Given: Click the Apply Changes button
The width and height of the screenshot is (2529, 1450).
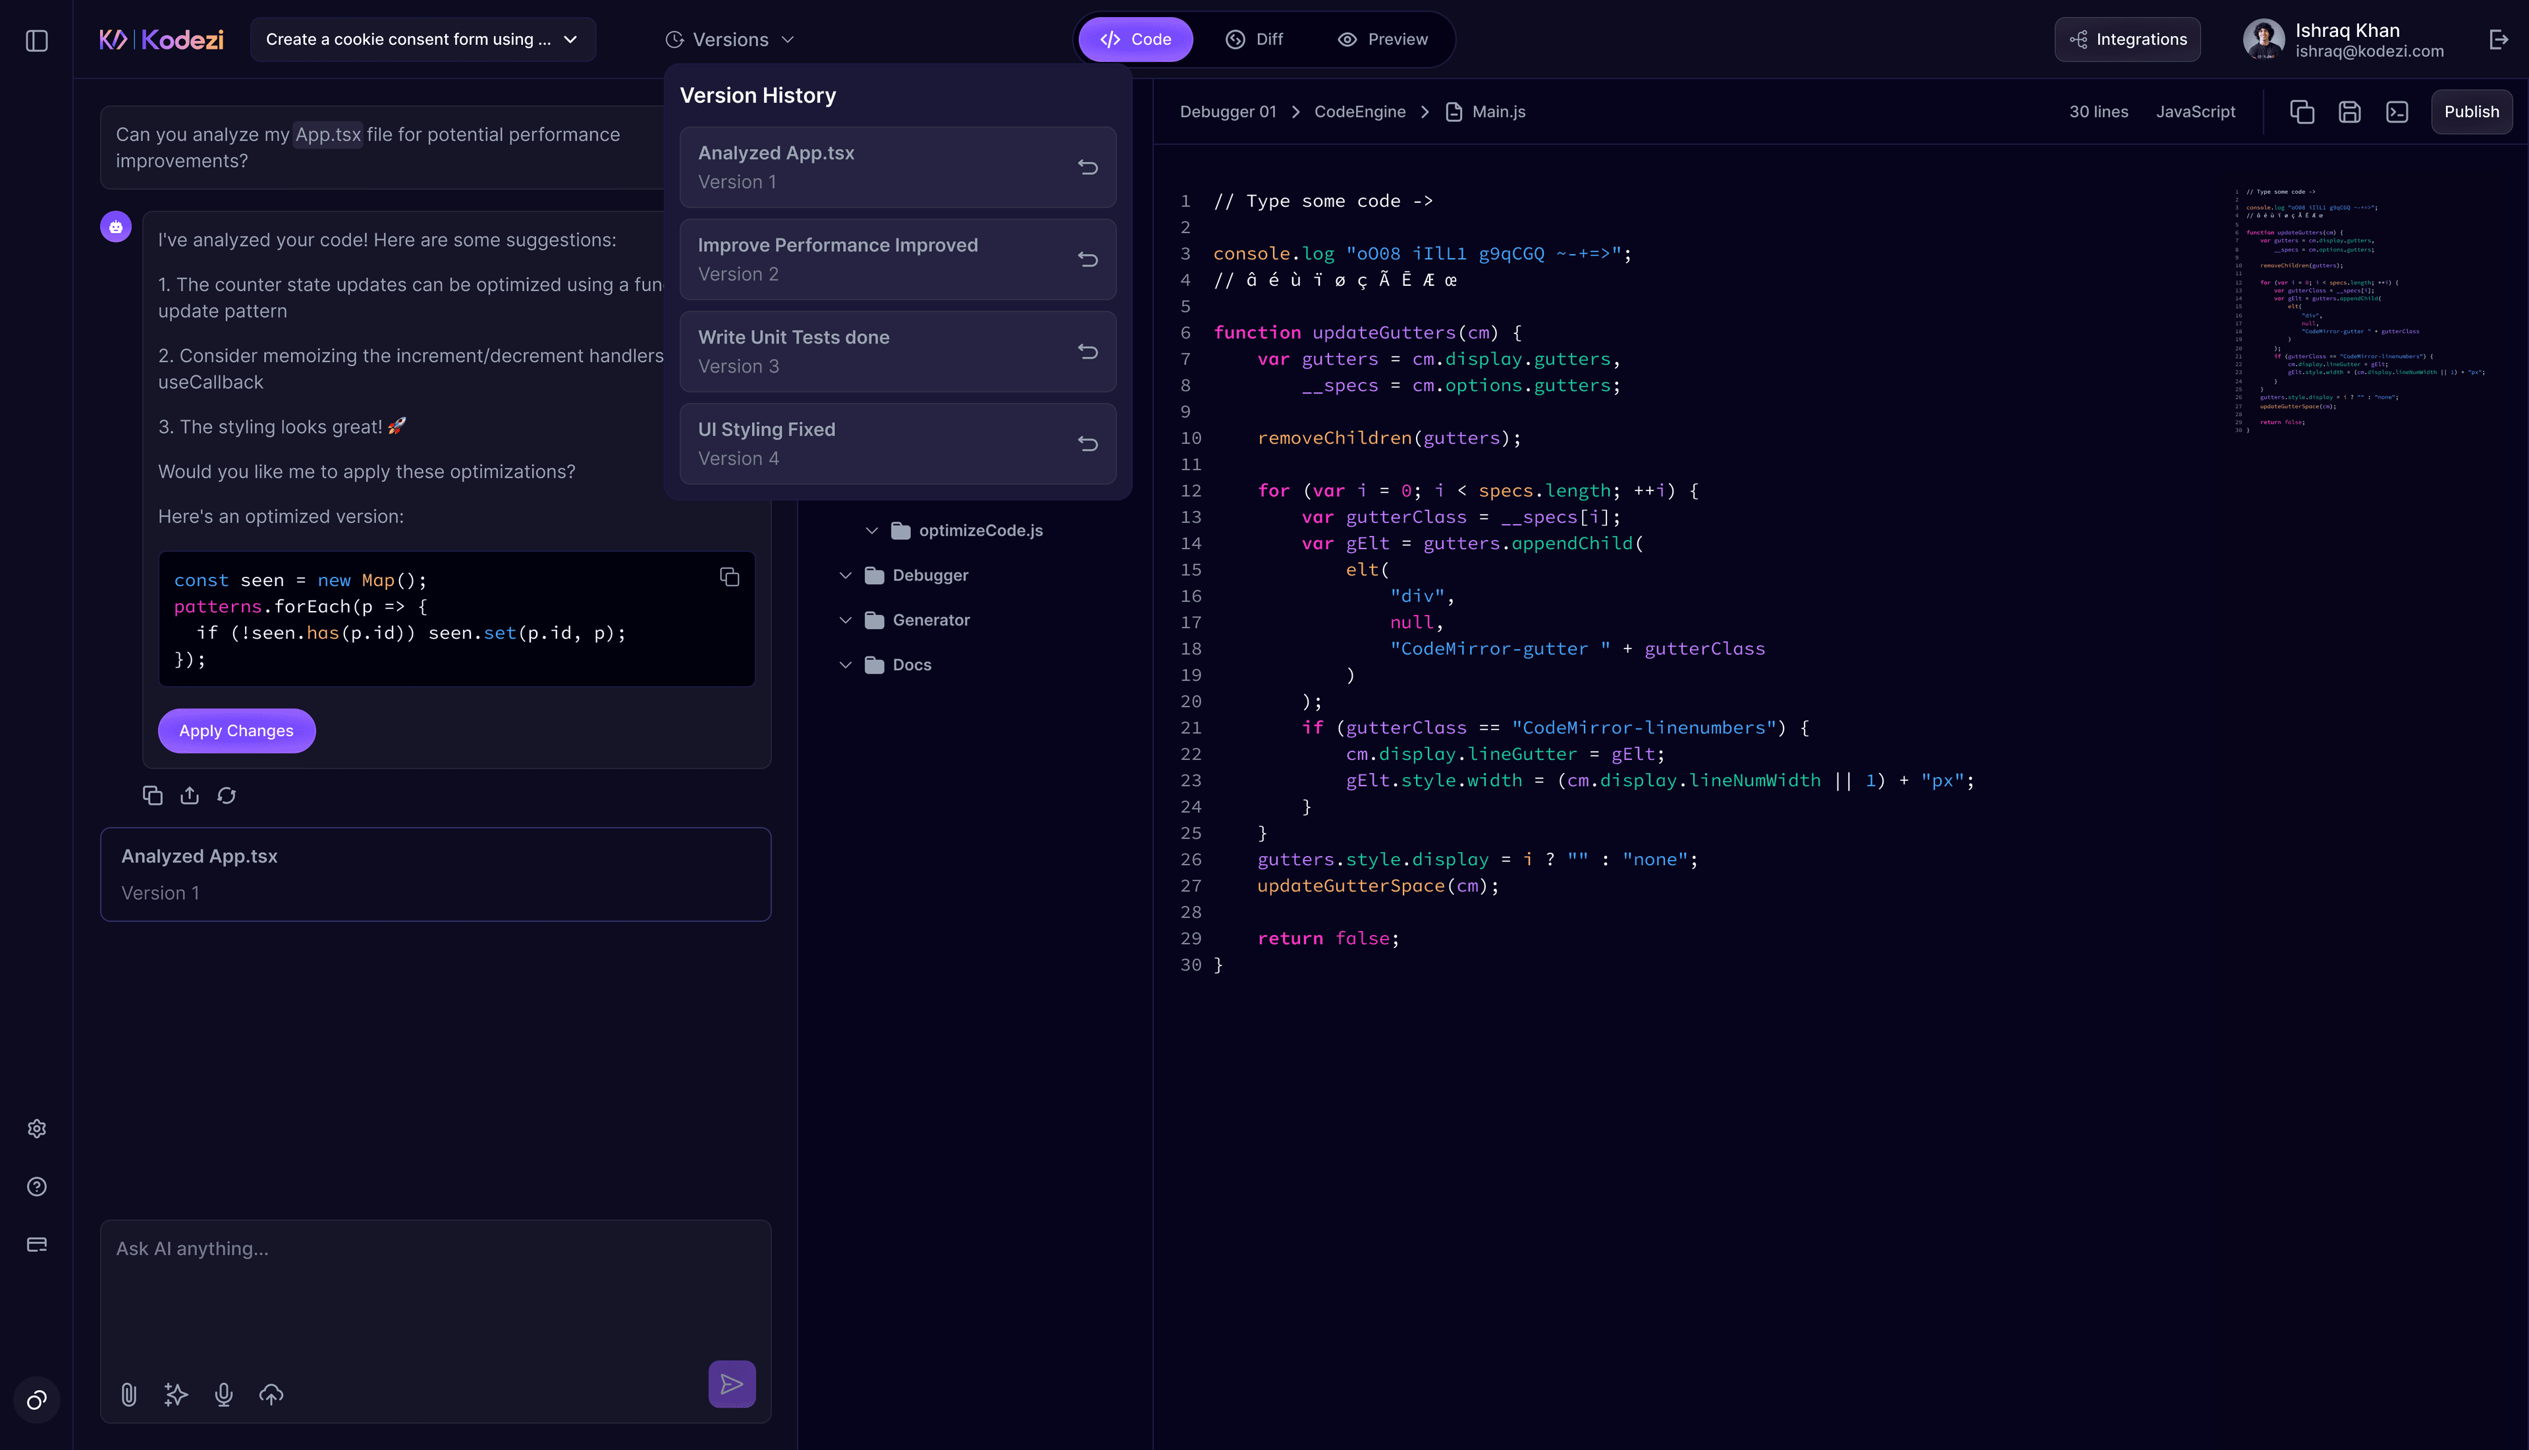Looking at the screenshot, I should [236, 731].
